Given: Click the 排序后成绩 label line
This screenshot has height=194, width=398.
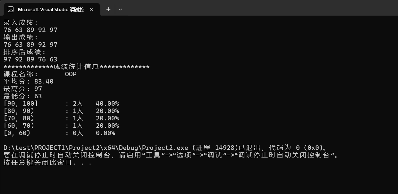Looking at the screenshot, I should click(25, 52).
